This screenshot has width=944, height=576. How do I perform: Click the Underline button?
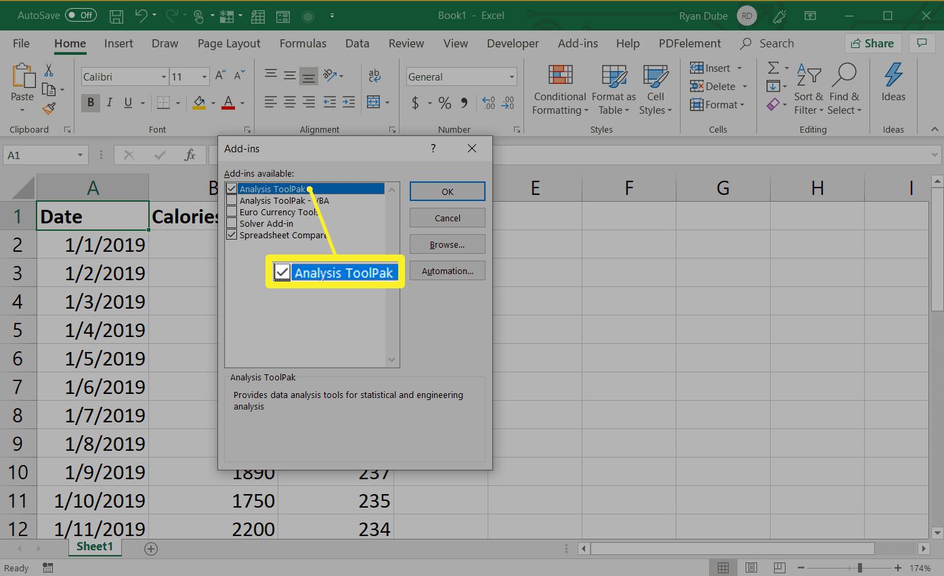[x=127, y=103]
